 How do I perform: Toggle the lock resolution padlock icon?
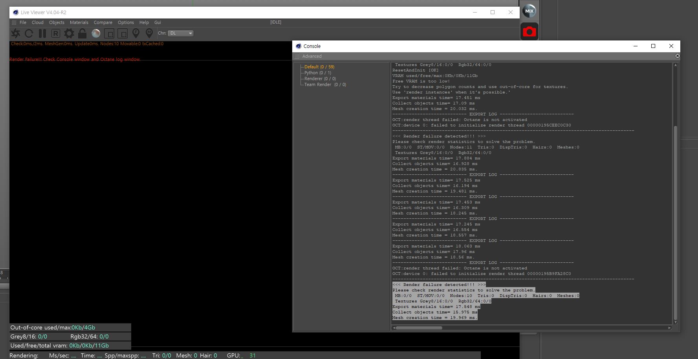click(x=82, y=33)
